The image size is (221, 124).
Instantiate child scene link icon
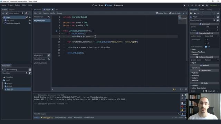(x=7, y=13)
